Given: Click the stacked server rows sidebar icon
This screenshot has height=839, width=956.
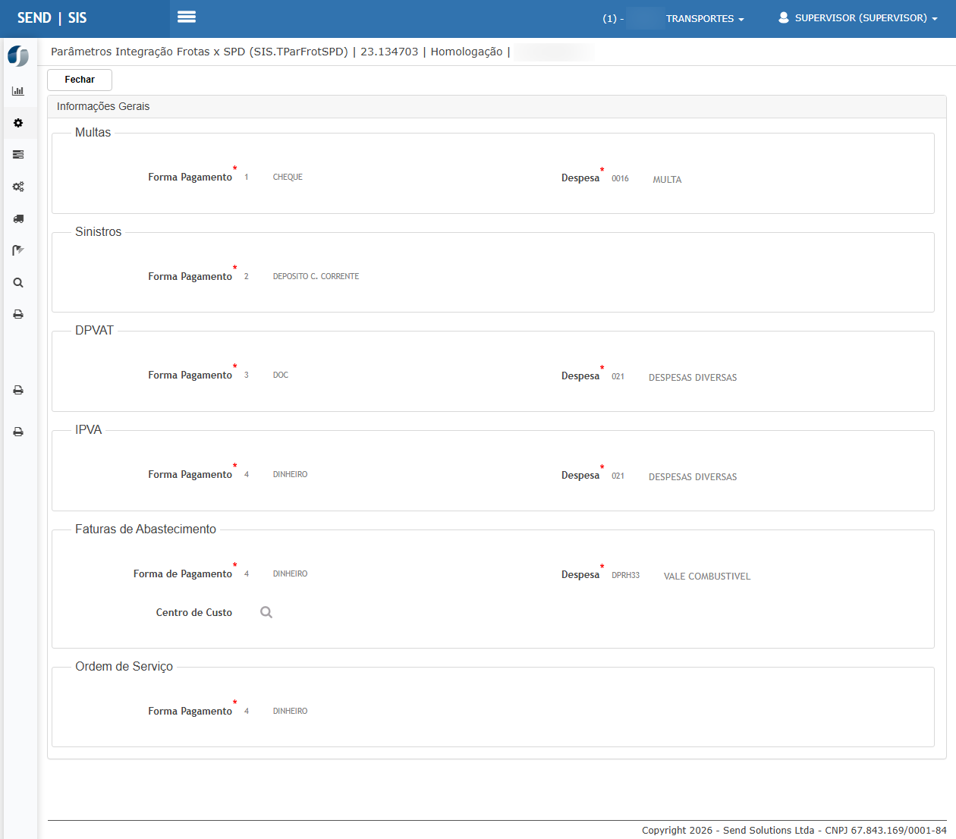Looking at the screenshot, I should [x=18, y=155].
